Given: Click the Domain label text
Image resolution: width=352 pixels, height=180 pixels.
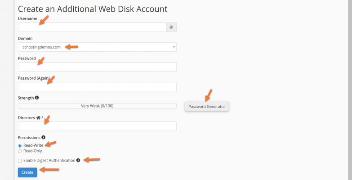Looking at the screenshot, I should pyautogui.click(x=25, y=38).
